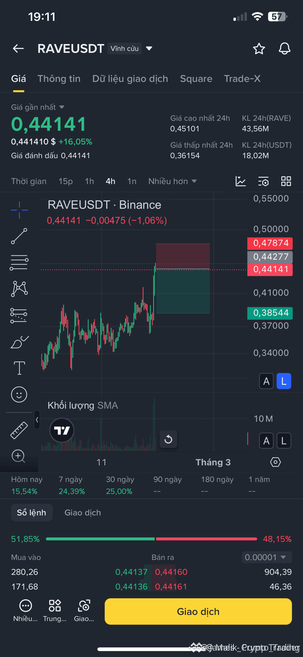Viewport: 303px width, 657px height.
Task: Tap the yellow Giao dịch trade button
Action: [198, 612]
